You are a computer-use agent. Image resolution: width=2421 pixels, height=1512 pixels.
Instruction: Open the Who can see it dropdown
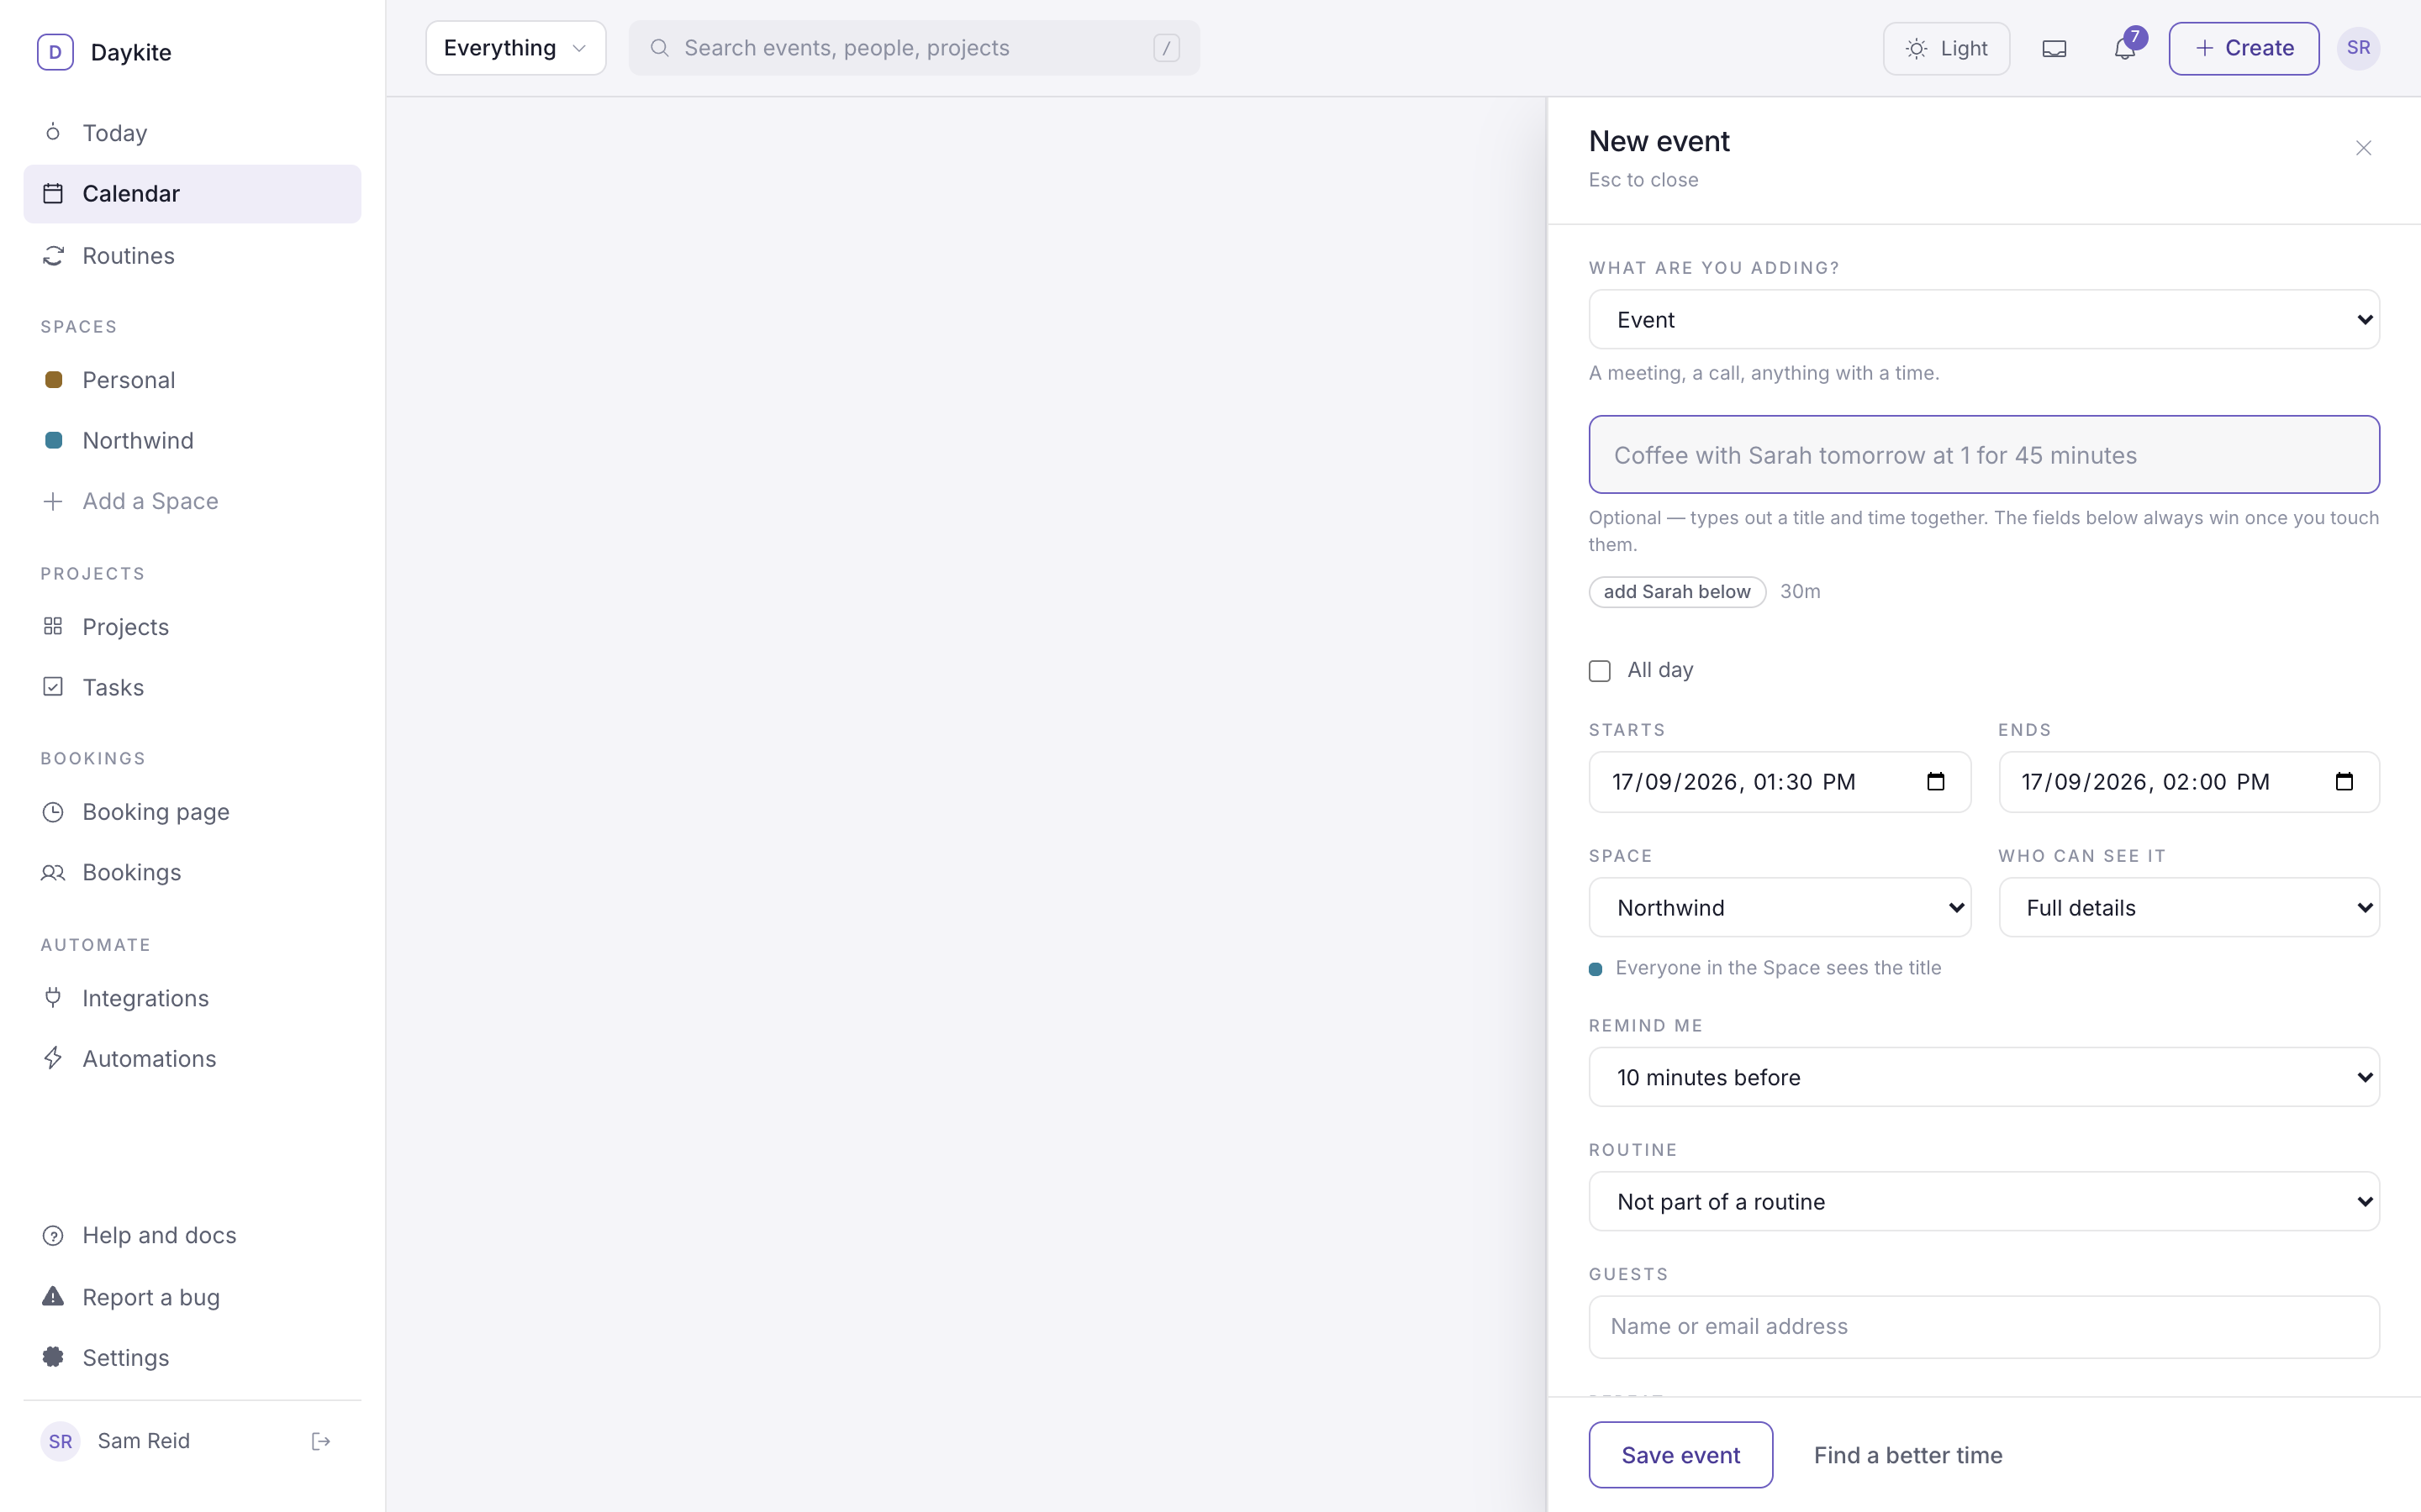coord(2189,907)
